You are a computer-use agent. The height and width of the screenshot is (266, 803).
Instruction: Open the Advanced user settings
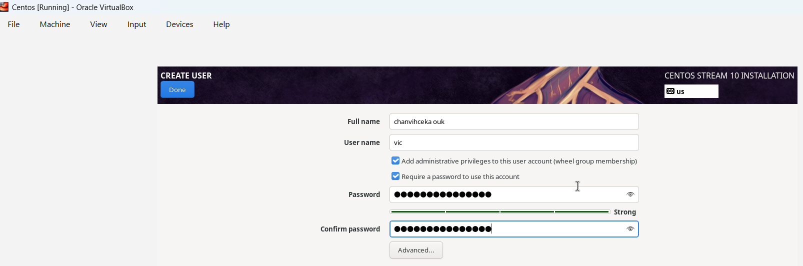coord(416,250)
